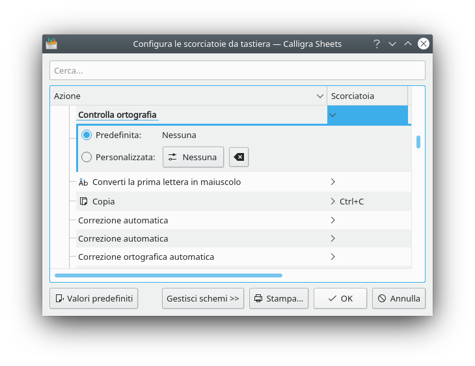Click the clear shortcut backspace icon
The height and width of the screenshot is (366, 475).
(x=239, y=157)
